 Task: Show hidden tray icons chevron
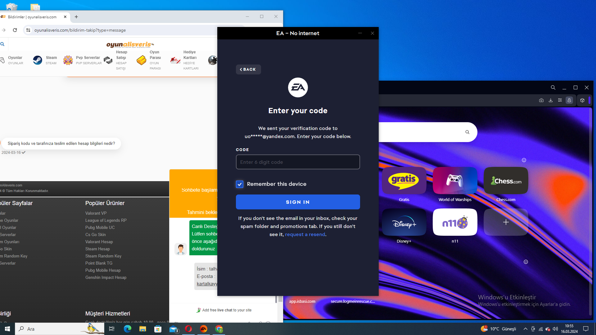point(525,329)
